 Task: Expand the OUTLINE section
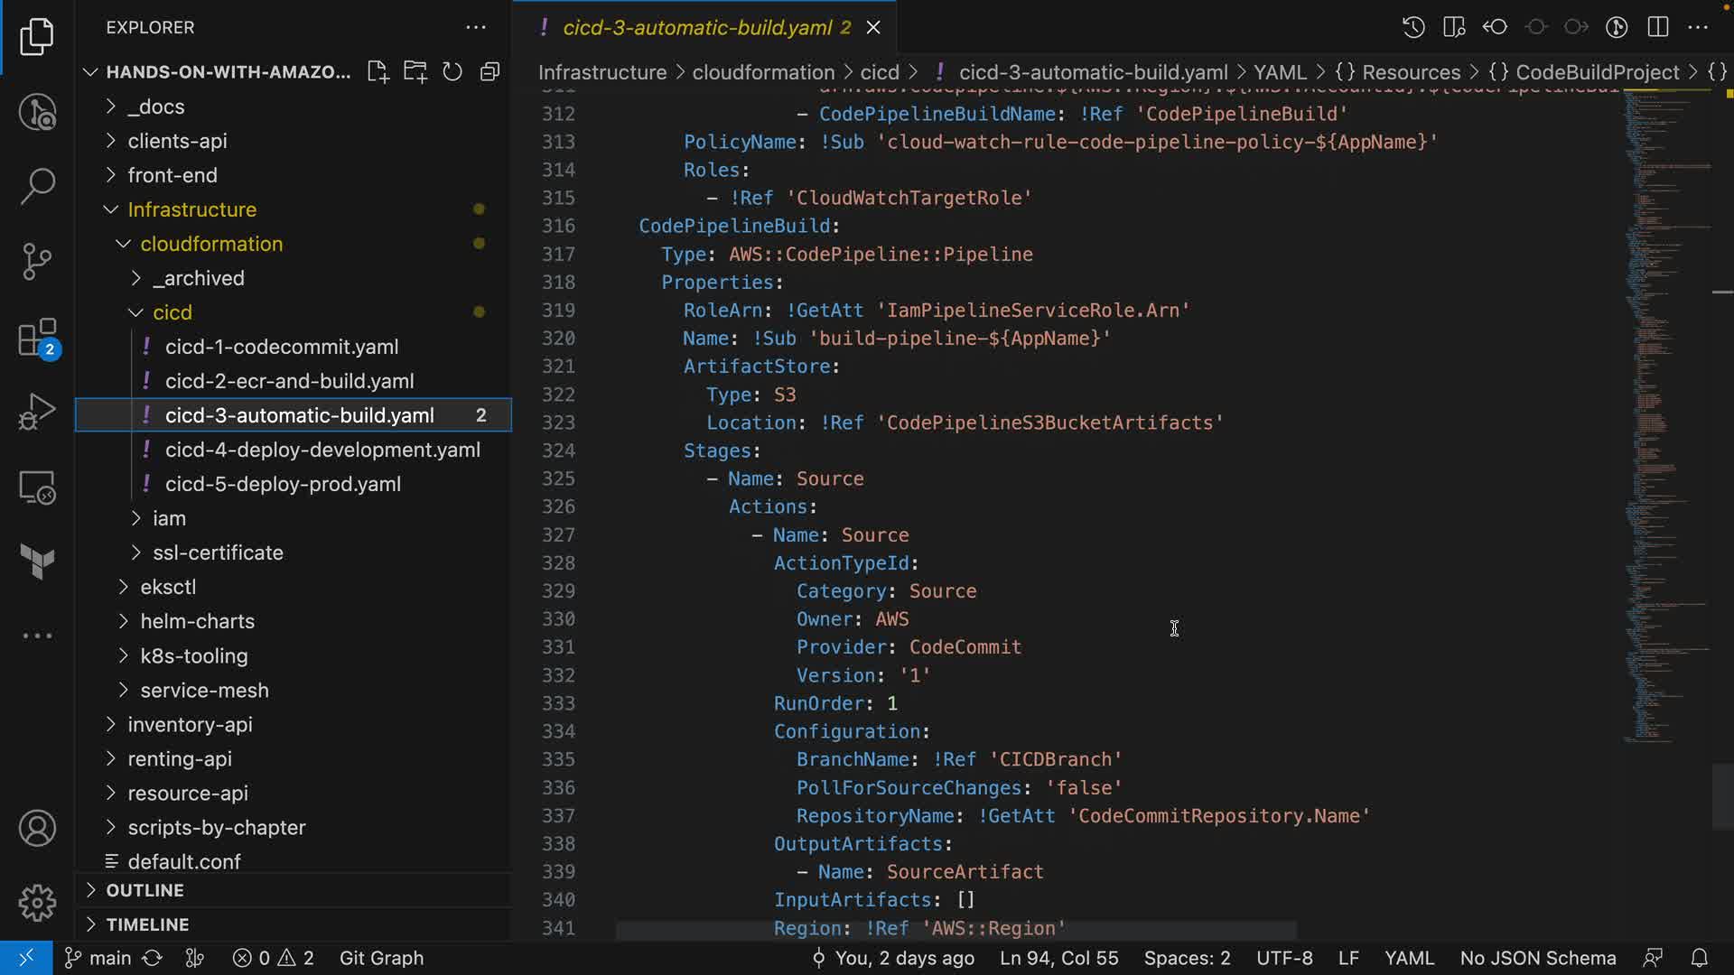(144, 890)
